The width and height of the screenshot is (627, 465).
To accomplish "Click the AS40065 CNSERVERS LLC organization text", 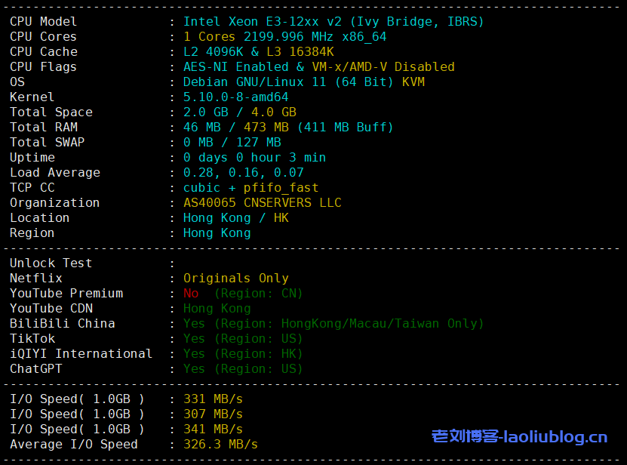I will 260,202.
